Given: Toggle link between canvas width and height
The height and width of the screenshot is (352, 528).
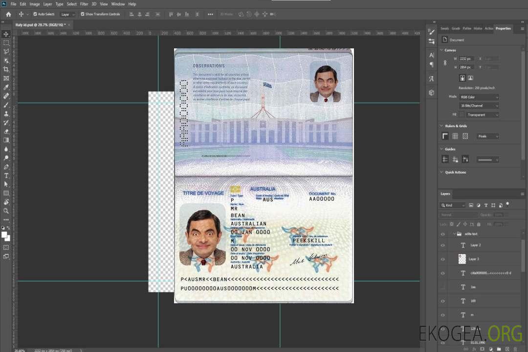Looking at the screenshot, I should coord(445,63).
